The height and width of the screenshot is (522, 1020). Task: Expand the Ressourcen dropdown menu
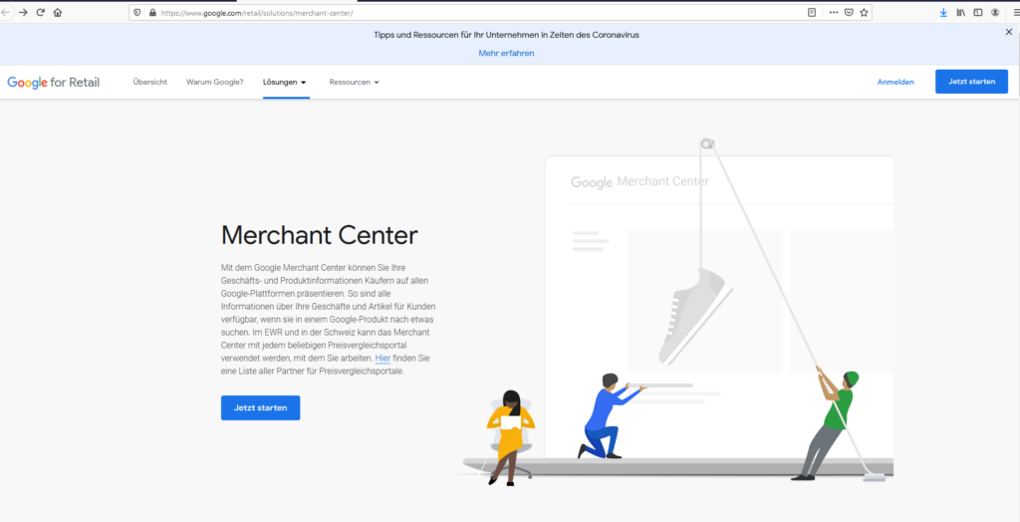click(354, 82)
